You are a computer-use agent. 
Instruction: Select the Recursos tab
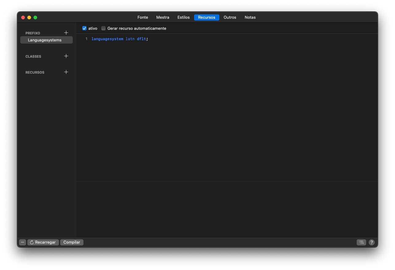207,17
